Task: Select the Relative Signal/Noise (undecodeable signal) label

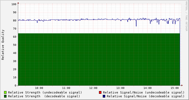Action: click(144, 92)
